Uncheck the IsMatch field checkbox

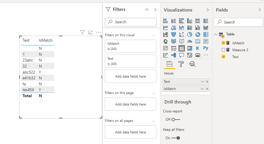(223, 43)
